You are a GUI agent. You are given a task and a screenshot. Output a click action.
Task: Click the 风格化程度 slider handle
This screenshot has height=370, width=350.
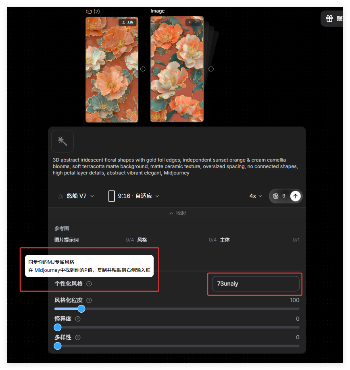(x=81, y=309)
